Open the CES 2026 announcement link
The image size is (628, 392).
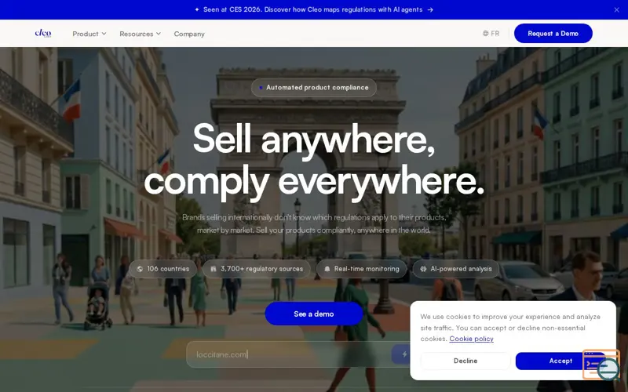click(x=312, y=9)
